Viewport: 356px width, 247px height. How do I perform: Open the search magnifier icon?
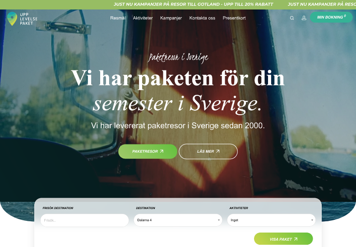292,18
